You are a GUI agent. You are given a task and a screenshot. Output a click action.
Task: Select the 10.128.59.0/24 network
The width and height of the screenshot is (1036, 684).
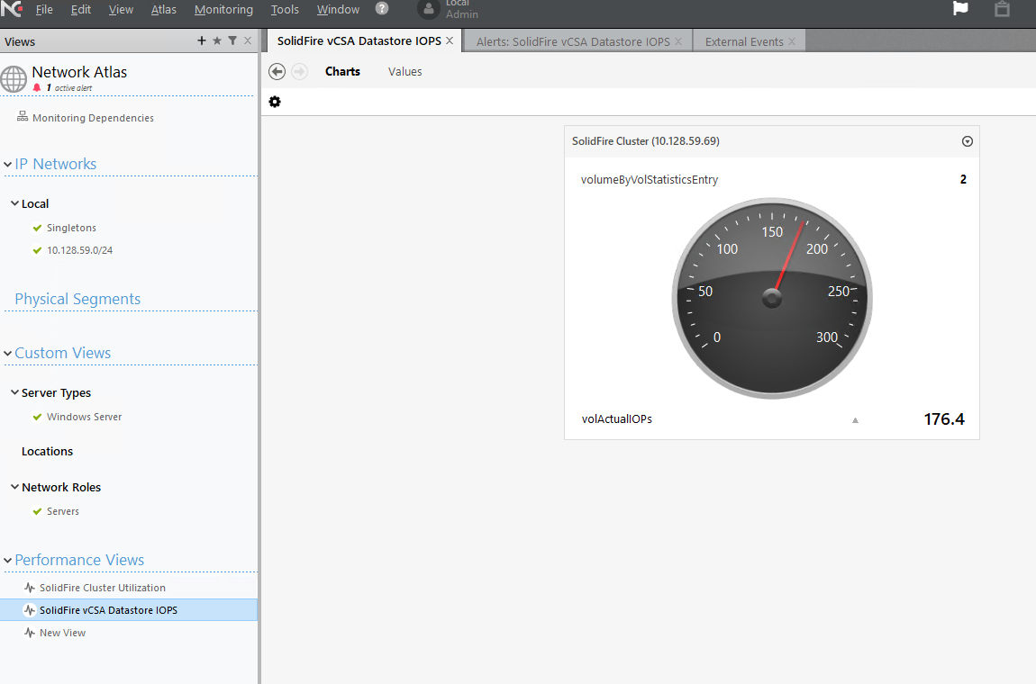point(79,250)
